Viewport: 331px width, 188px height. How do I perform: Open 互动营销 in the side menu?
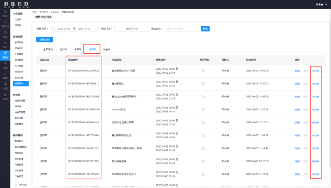coord(19,54)
